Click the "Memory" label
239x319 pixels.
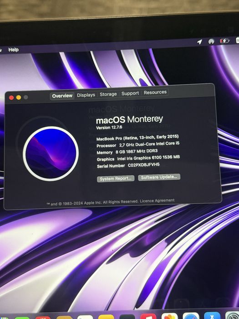[x=104, y=153]
